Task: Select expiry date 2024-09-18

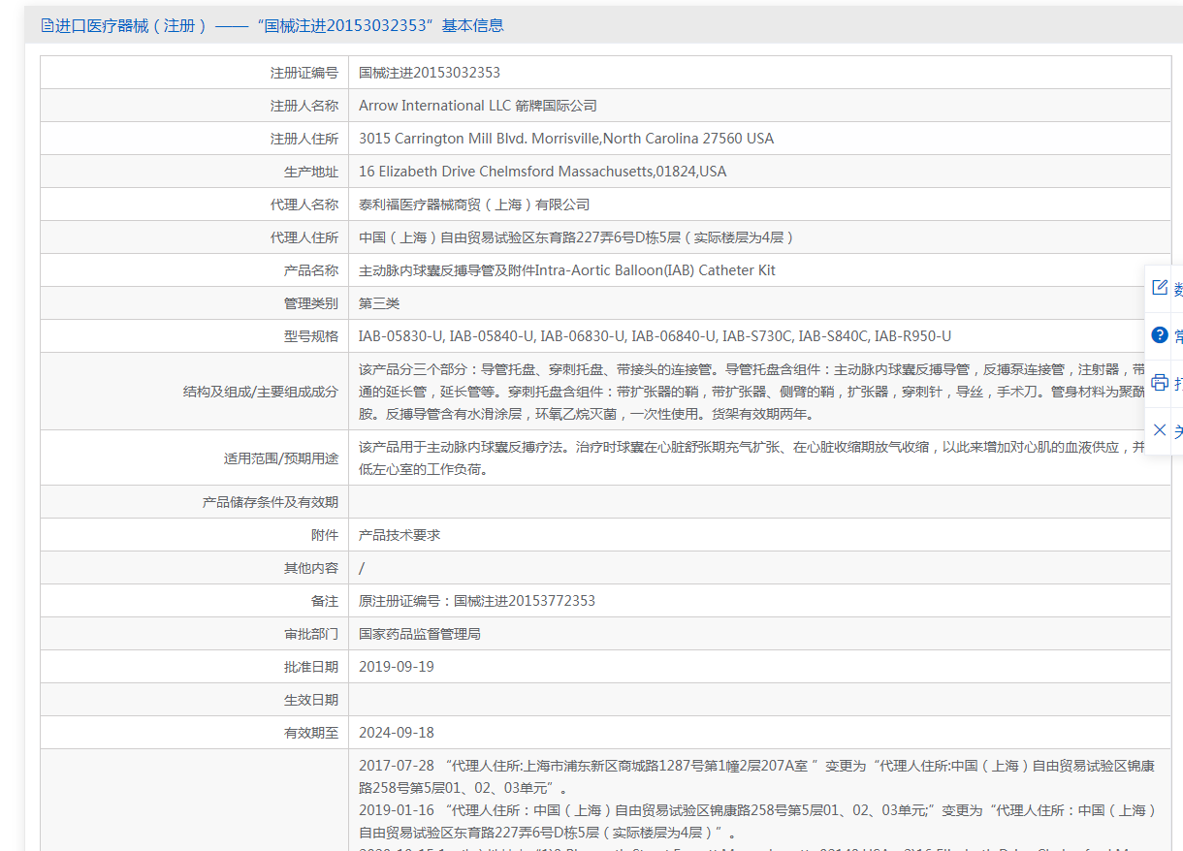Action: point(397,733)
